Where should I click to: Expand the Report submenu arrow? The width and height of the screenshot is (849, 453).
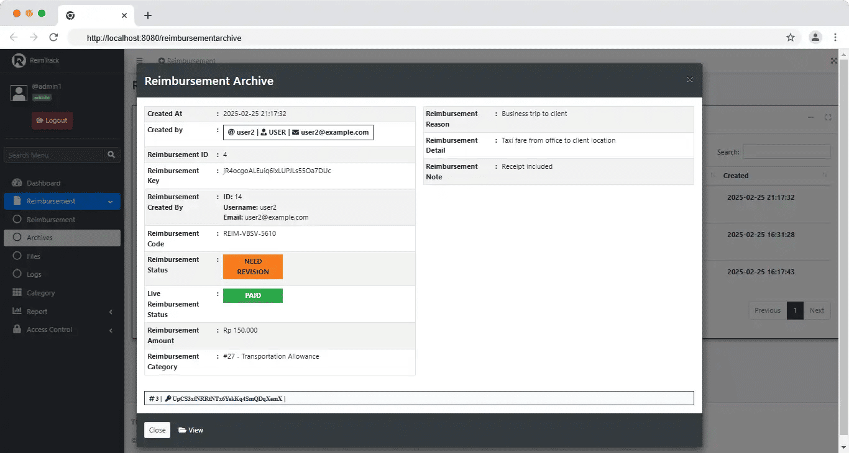(x=111, y=312)
